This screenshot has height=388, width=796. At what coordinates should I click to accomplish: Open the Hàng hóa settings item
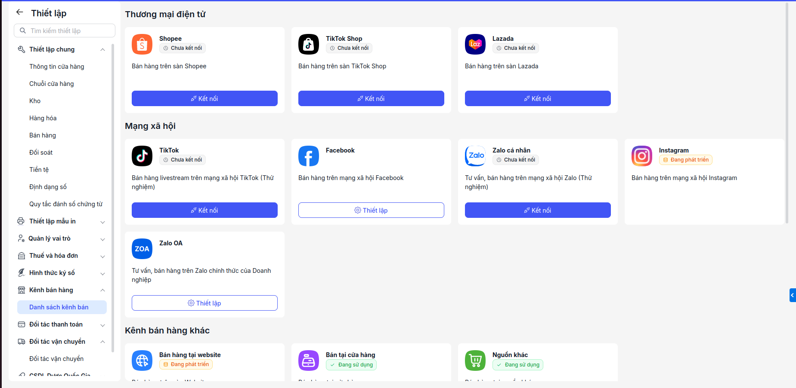click(x=43, y=118)
